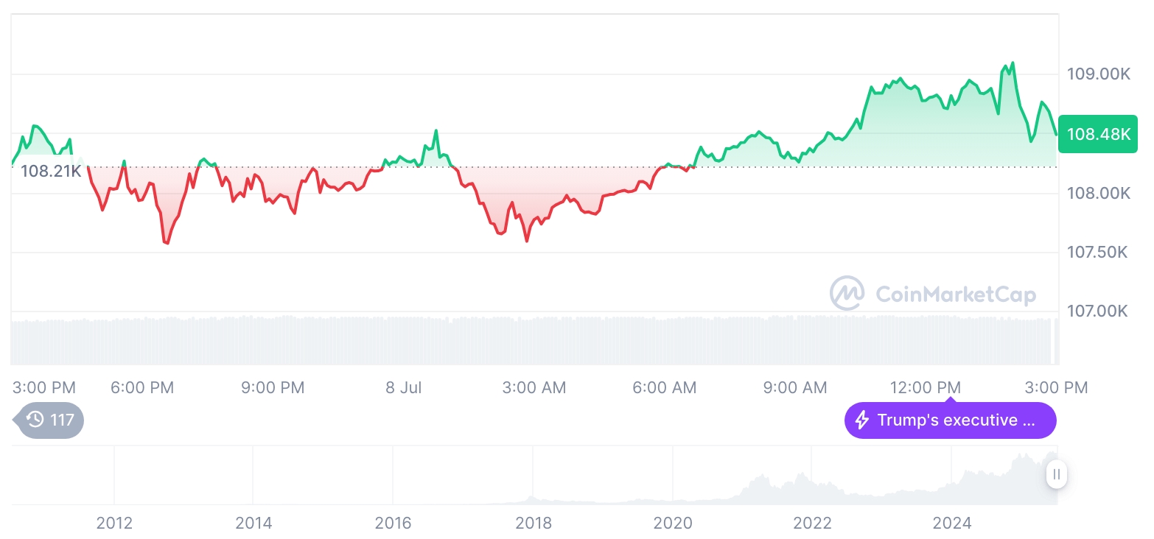Click the green 108.48K current price tag
1154x539 pixels.
pyautogui.click(x=1098, y=134)
